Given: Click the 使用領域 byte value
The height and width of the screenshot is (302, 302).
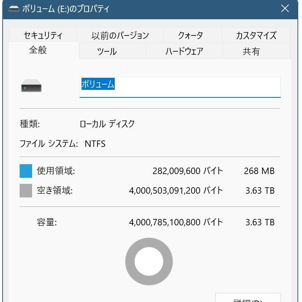Looking at the screenshot, I should pos(187,171).
